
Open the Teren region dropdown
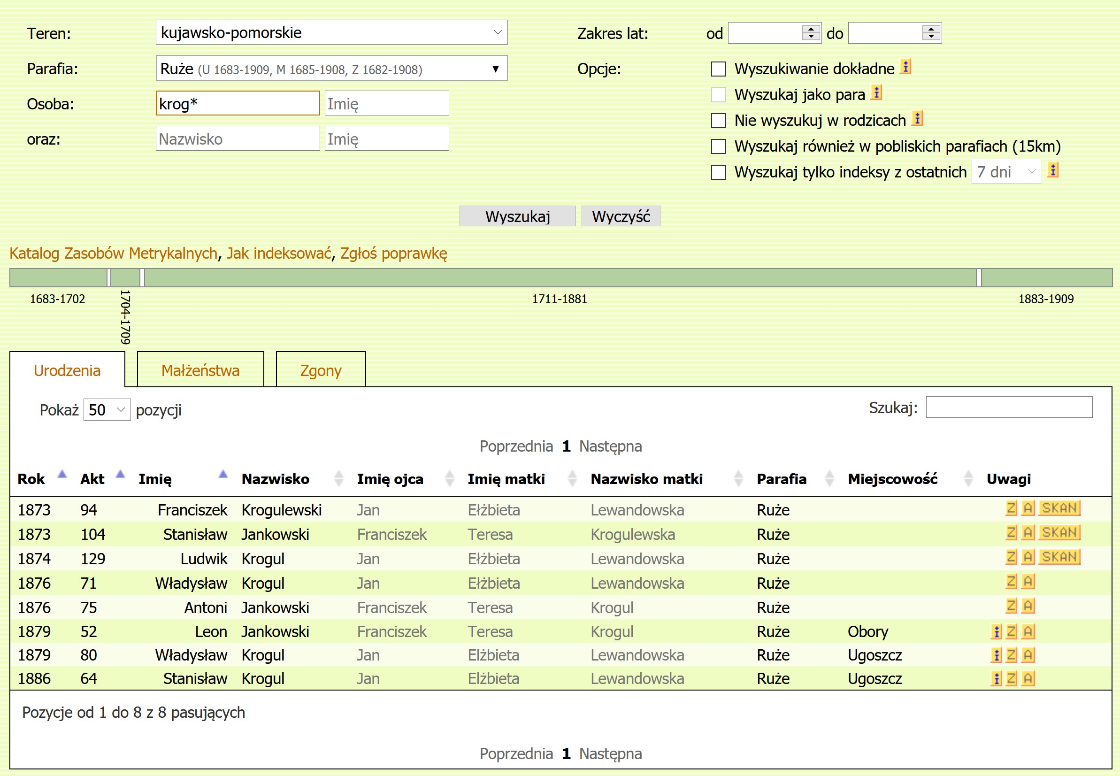coord(331,32)
